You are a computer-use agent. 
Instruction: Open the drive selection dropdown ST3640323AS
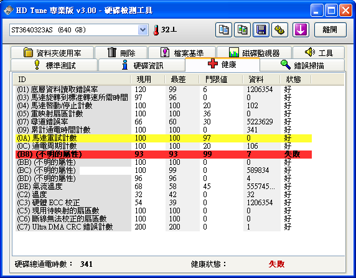pos(79,30)
